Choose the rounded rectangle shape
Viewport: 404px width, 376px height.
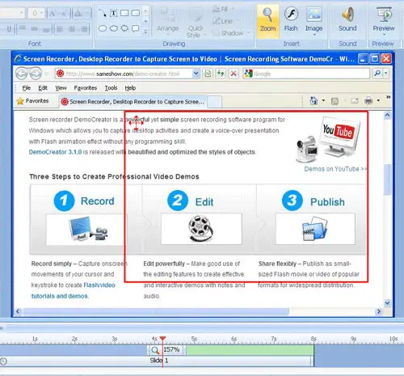click(x=136, y=13)
